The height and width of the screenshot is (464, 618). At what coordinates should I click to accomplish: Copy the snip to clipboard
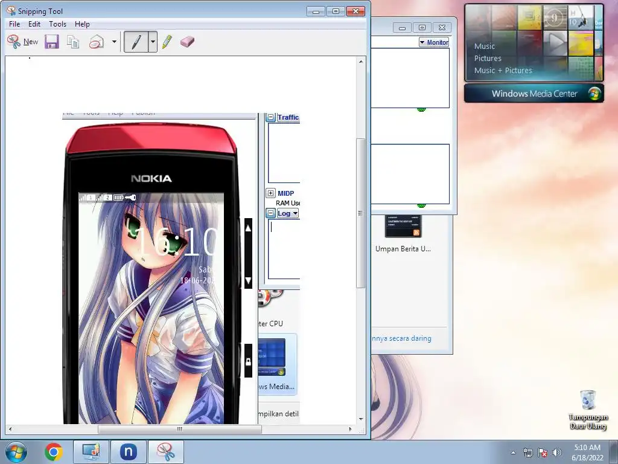(x=73, y=42)
